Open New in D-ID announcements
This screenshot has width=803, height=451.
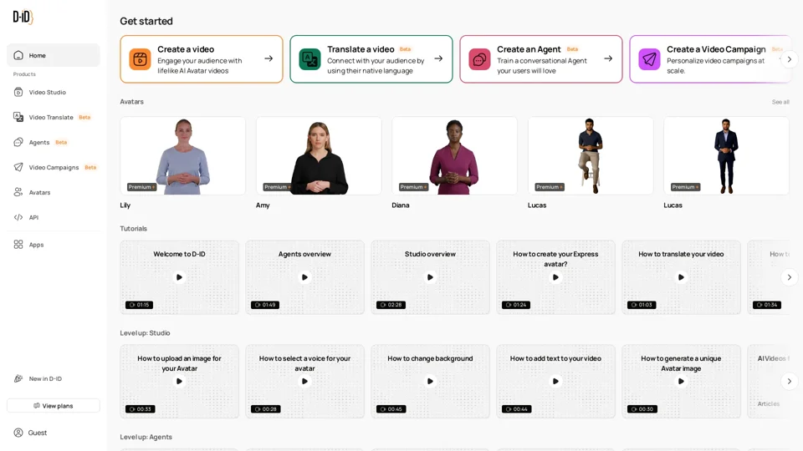pos(45,378)
